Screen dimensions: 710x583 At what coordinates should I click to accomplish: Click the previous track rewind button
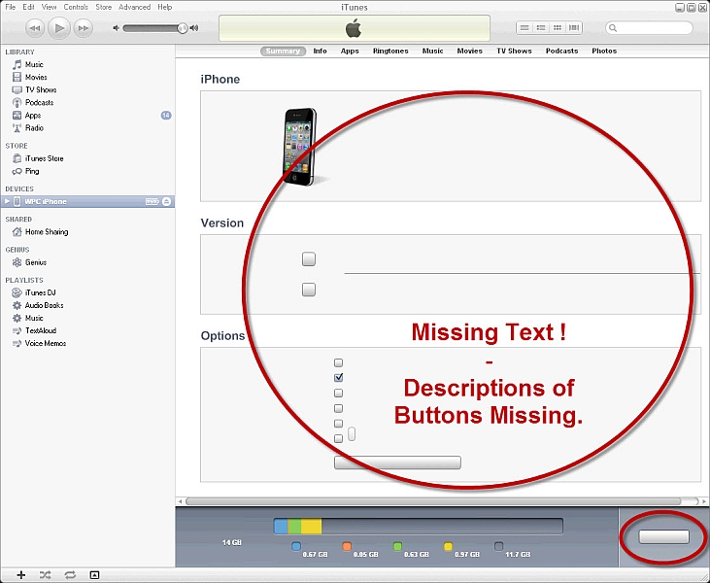35,28
